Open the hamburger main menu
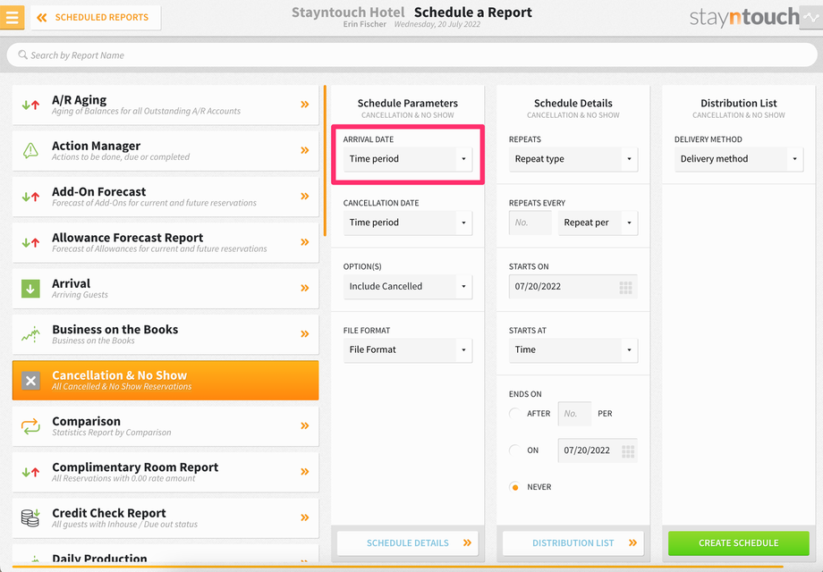 (x=12, y=17)
